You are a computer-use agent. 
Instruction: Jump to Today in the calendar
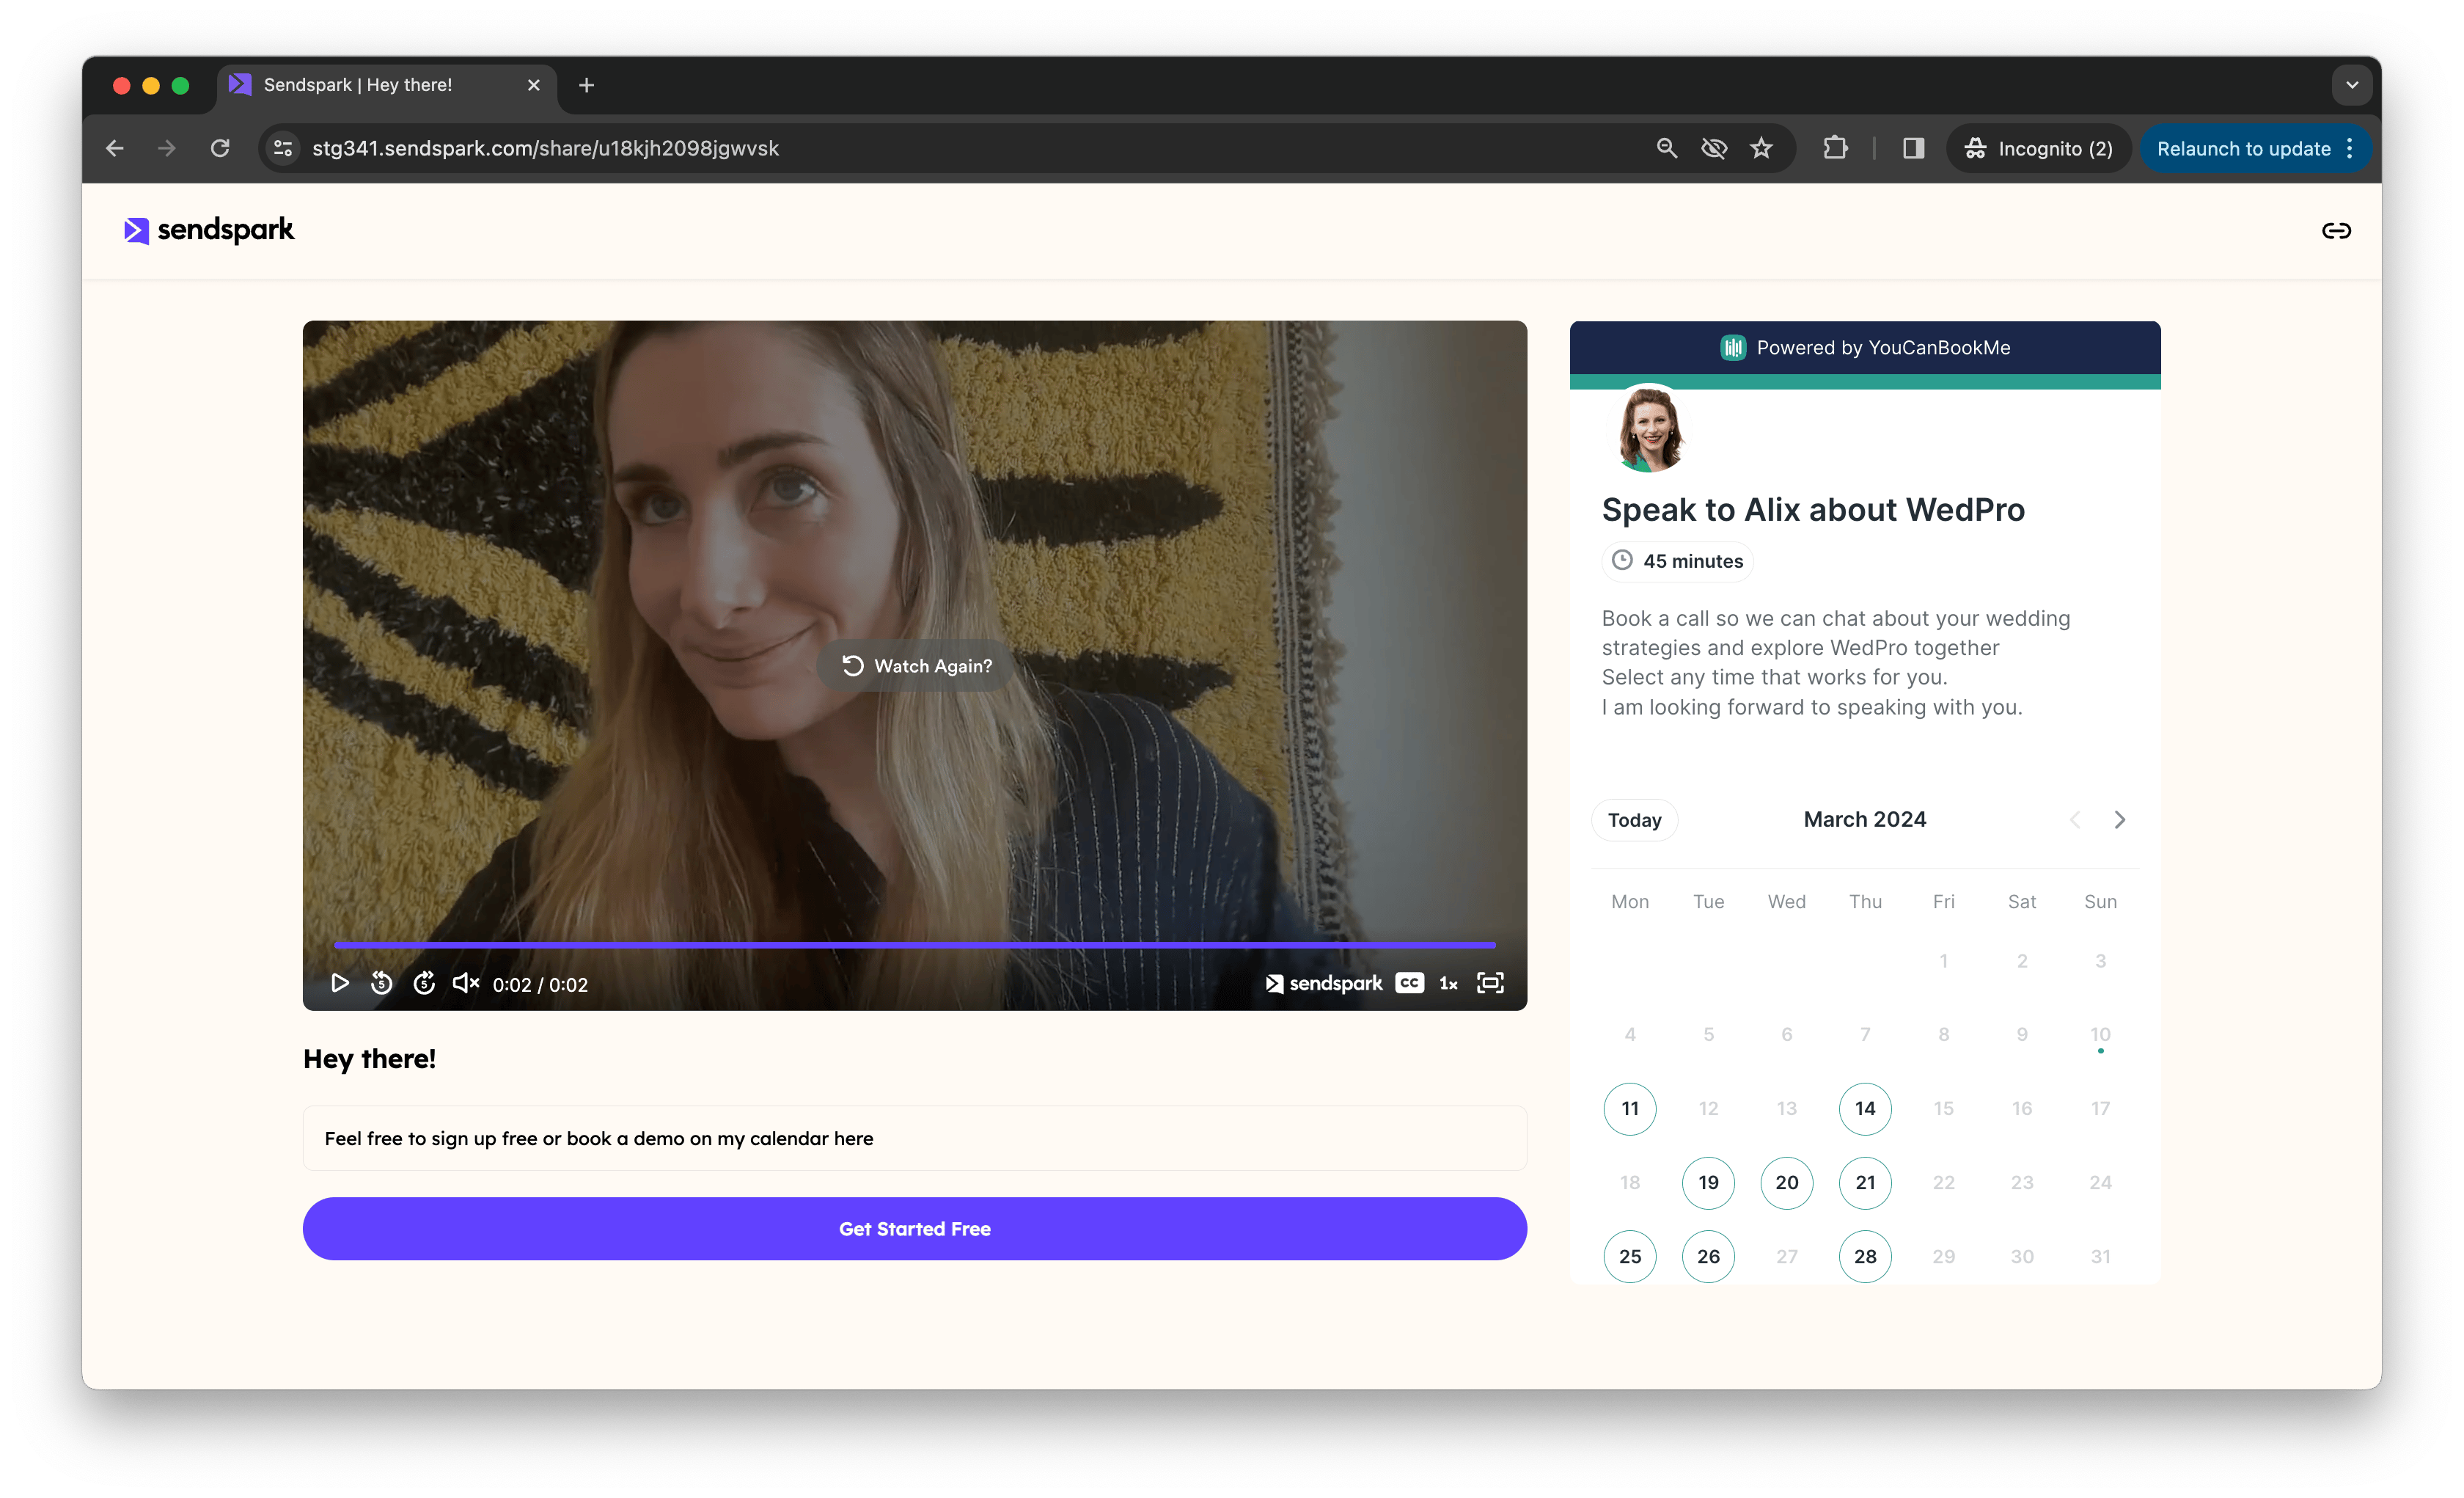click(x=1634, y=821)
